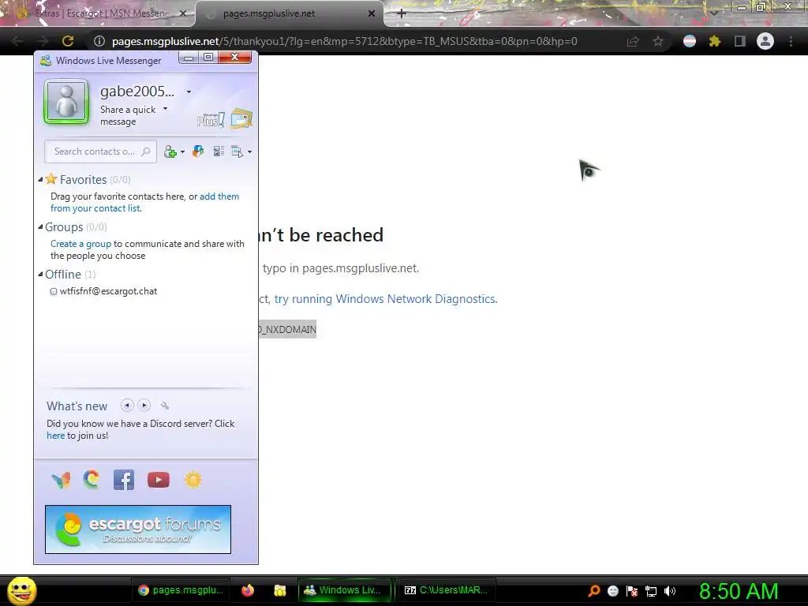The image size is (808, 606).
Task: Show next What's new item
Action: 144,406
